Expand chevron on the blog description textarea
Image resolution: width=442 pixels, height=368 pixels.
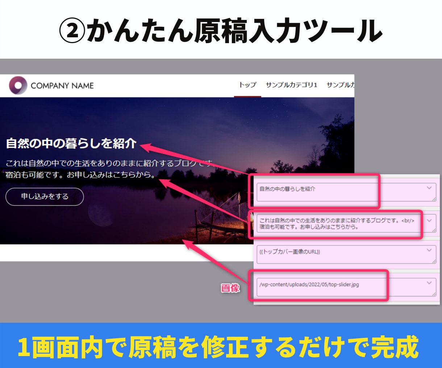429,220
